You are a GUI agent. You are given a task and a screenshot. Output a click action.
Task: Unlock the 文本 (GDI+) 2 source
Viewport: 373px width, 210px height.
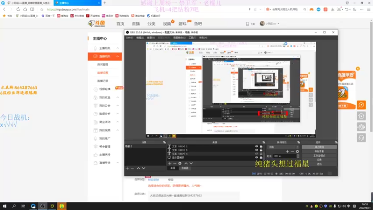click(x=261, y=147)
